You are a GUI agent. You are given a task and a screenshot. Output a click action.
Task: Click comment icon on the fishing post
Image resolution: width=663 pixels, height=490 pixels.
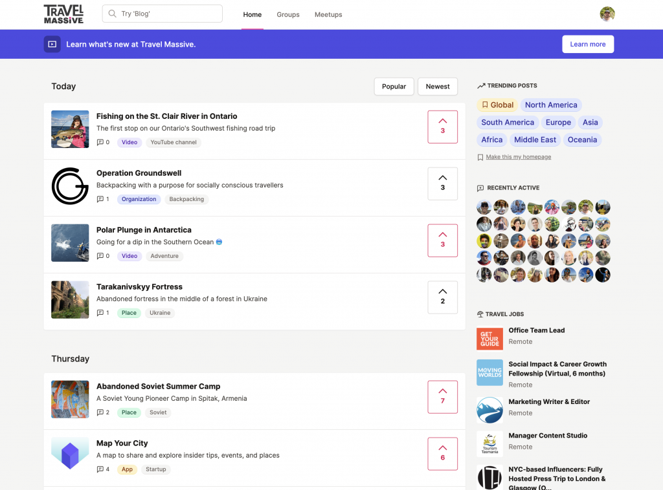(x=100, y=142)
